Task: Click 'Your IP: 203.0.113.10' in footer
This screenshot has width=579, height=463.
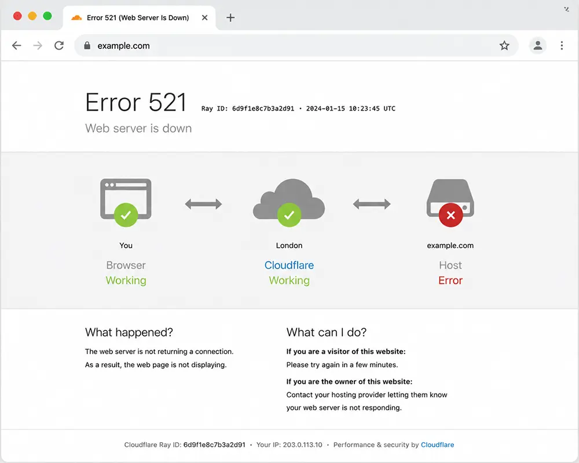Action: coord(289,444)
